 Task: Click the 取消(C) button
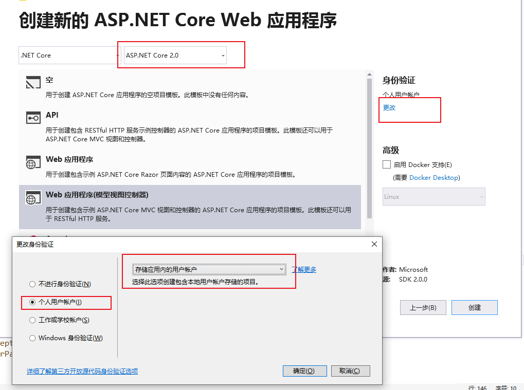tap(350, 371)
